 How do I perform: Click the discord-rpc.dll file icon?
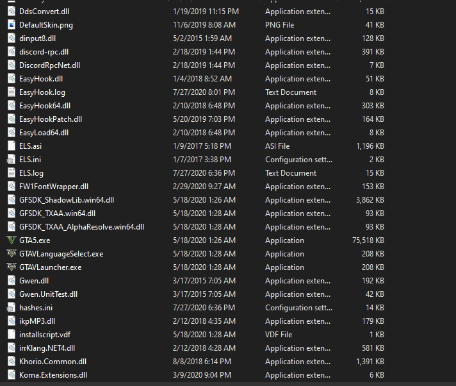(12, 52)
